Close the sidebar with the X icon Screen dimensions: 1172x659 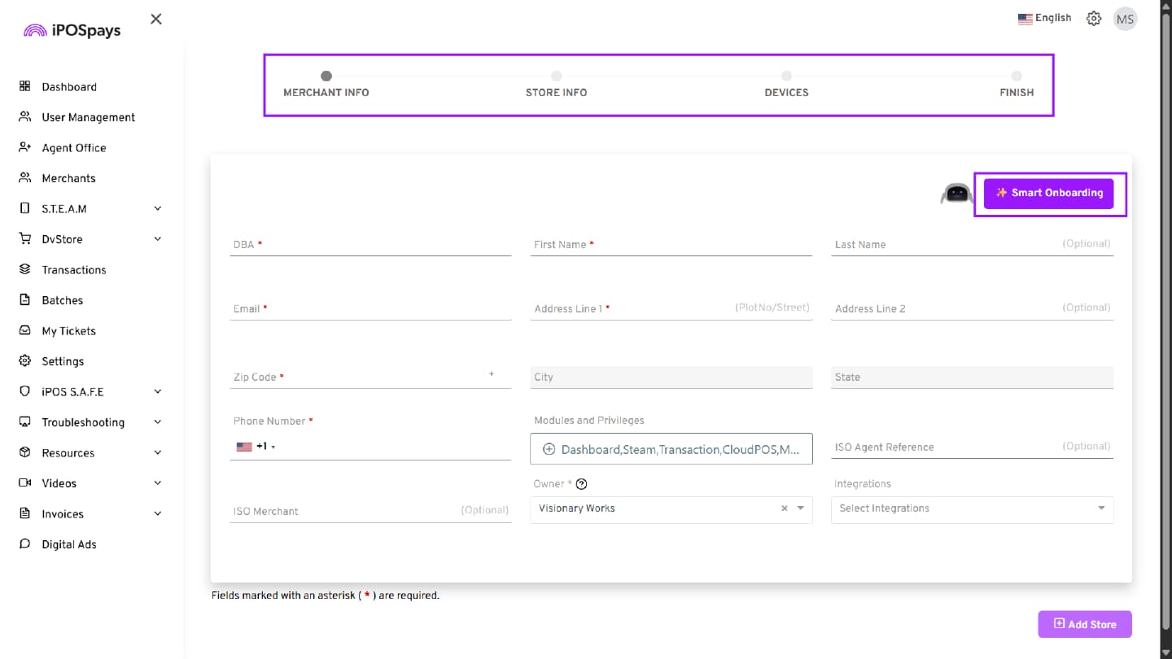[x=156, y=19]
